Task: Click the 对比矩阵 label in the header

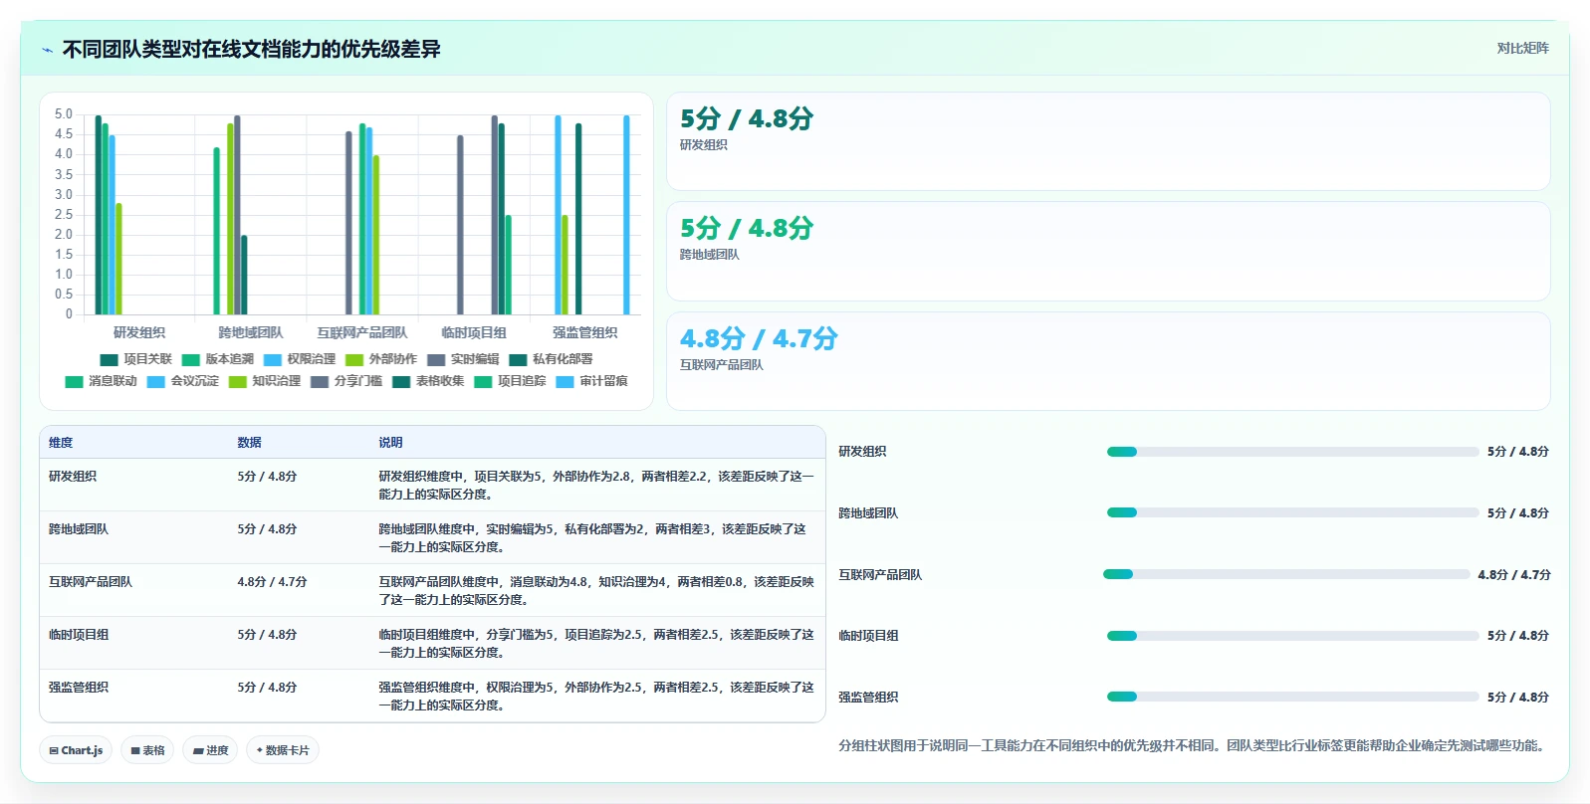Action: 1522,48
